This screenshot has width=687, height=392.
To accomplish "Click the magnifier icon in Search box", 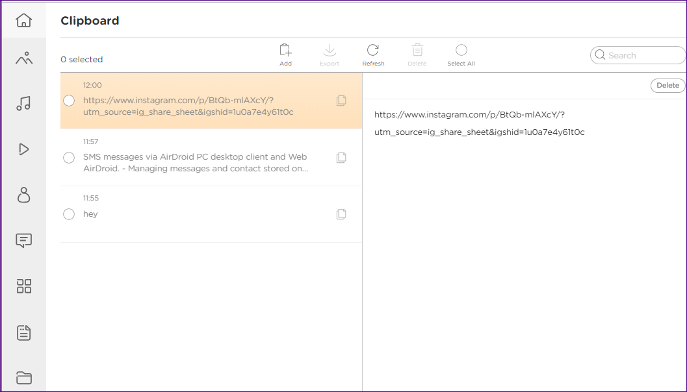I will [601, 55].
